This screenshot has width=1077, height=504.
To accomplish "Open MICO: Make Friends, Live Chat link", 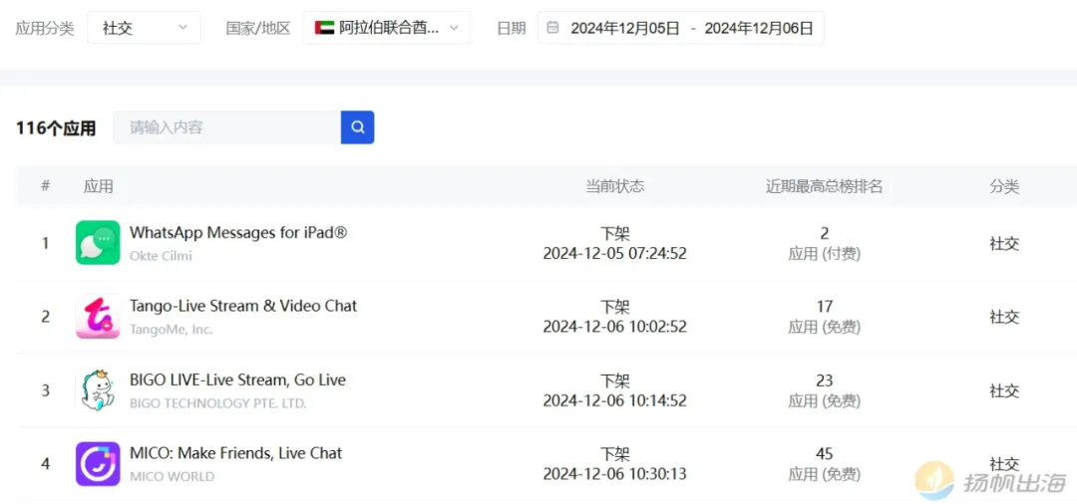I will (x=235, y=453).
